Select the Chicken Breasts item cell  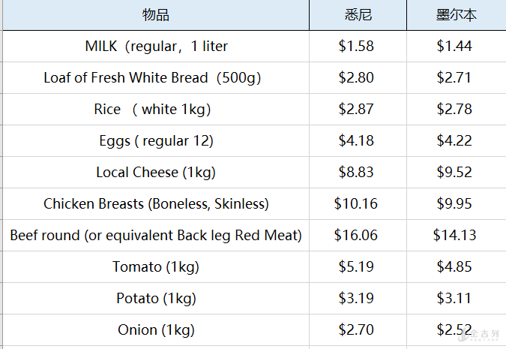[x=156, y=204]
